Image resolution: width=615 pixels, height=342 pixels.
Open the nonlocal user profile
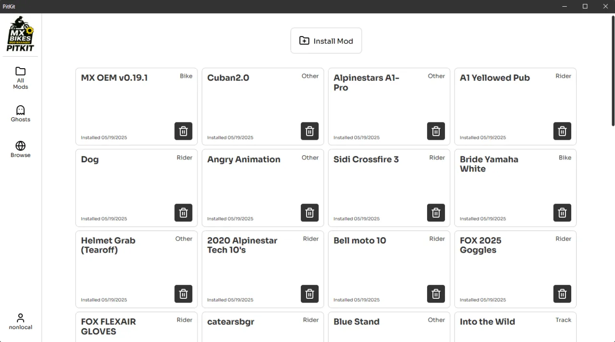pyautogui.click(x=21, y=321)
